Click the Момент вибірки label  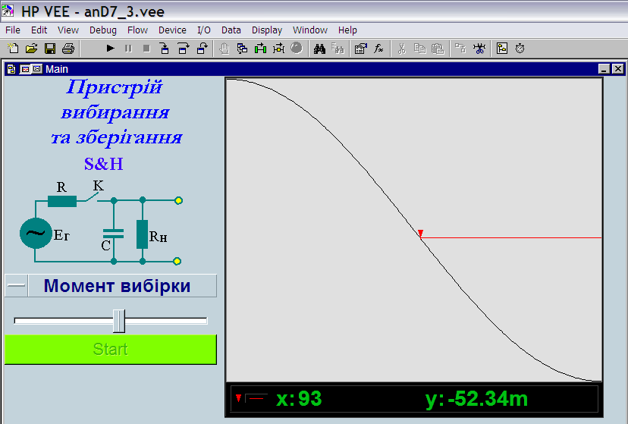click(117, 286)
